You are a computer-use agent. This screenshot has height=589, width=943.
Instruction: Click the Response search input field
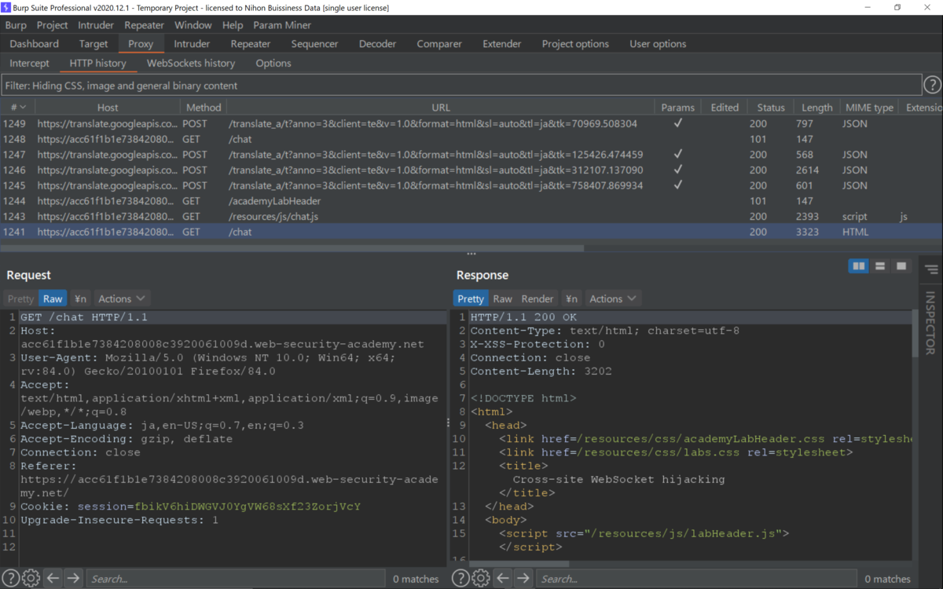696,579
